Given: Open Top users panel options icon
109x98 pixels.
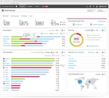Looking at the screenshot, I should tap(105, 52).
